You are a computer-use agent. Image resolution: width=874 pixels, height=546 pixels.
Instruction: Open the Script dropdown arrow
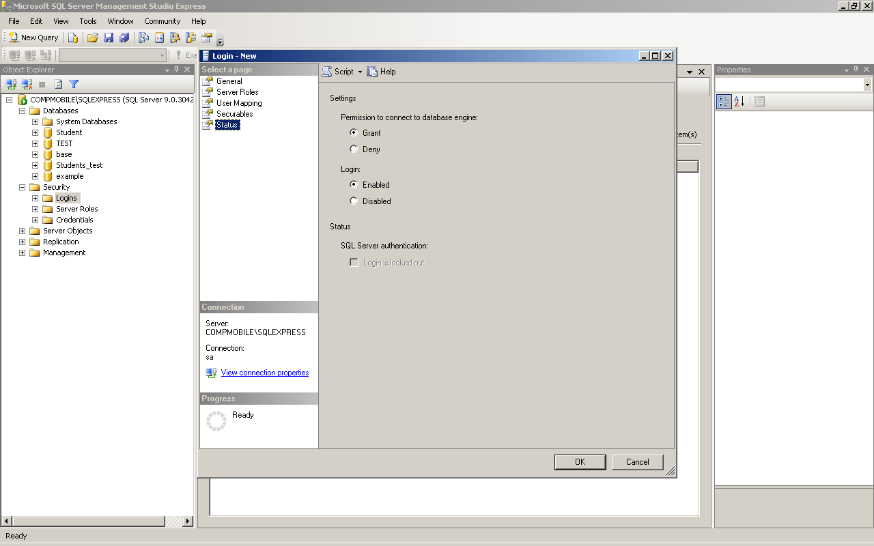360,72
